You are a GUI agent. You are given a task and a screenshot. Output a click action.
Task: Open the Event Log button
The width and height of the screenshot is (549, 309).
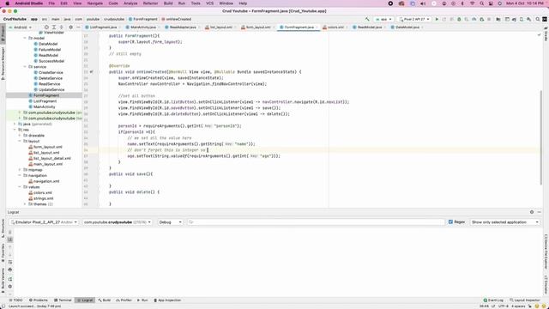click(x=493, y=300)
